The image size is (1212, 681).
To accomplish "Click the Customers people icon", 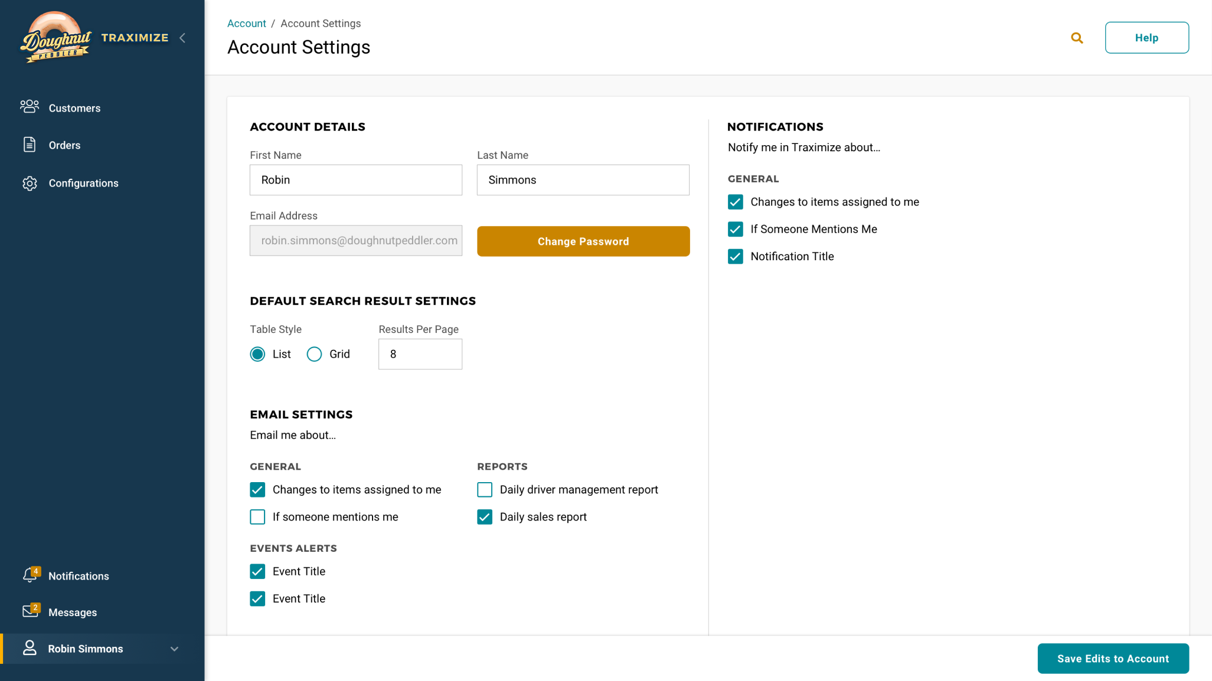I will [x=30, y=107].
